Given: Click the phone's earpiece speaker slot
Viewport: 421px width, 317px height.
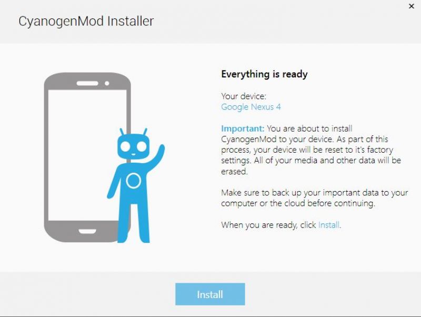Looking at the screenshot, I should (x=87, y=83).
